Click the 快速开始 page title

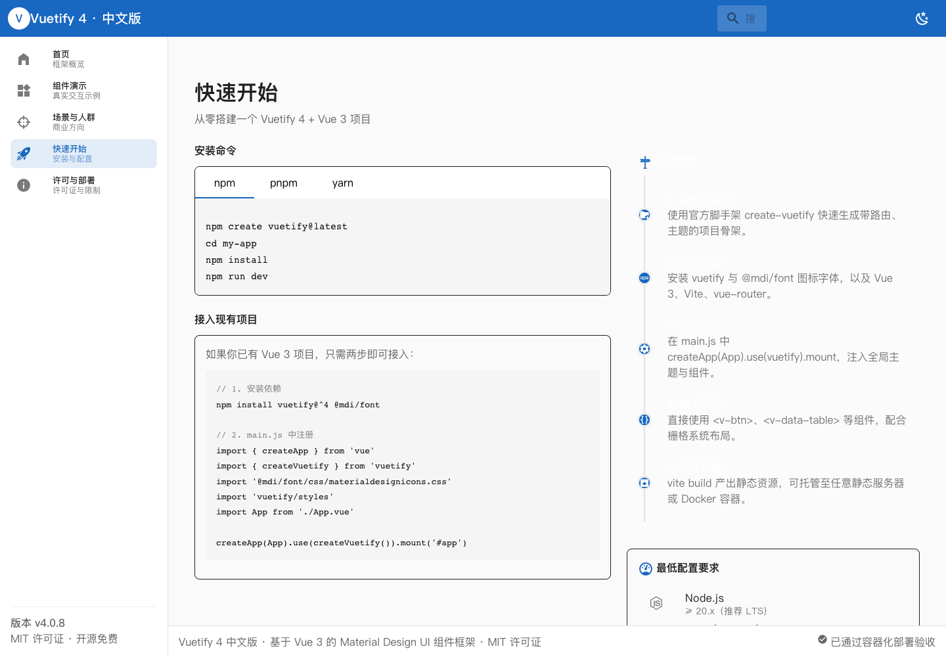coord(236,93)
